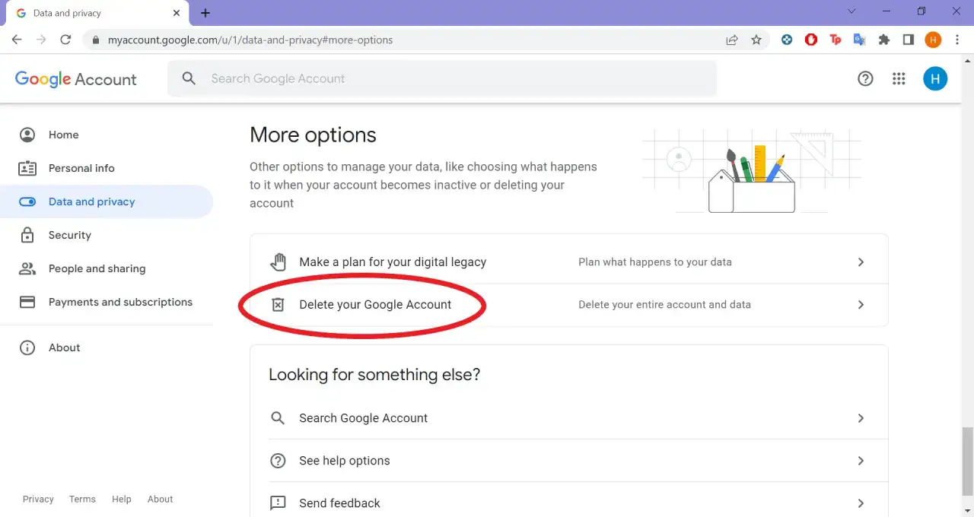
Task: Click the address bar URL
Action: pyautogui.click(x=250, y=40)
